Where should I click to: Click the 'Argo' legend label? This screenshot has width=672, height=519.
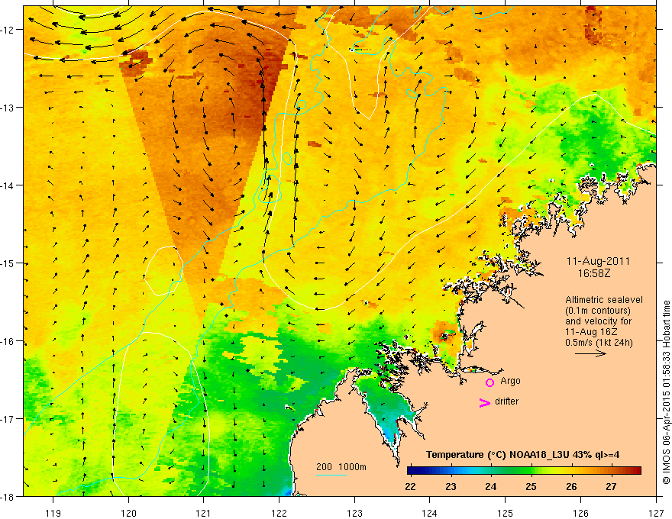coord(510,381)
